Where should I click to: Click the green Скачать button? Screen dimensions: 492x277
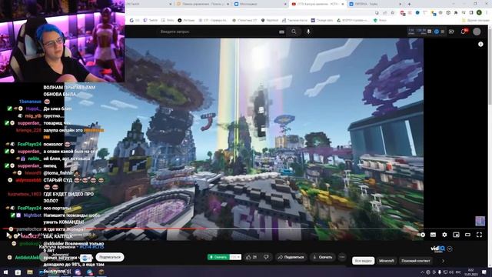pos(218,257)
